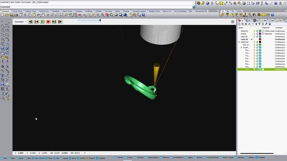Toggle the Curves selection filter checkbox
Image resolution: width=287 pixels, height=161 pixels.
126,157
